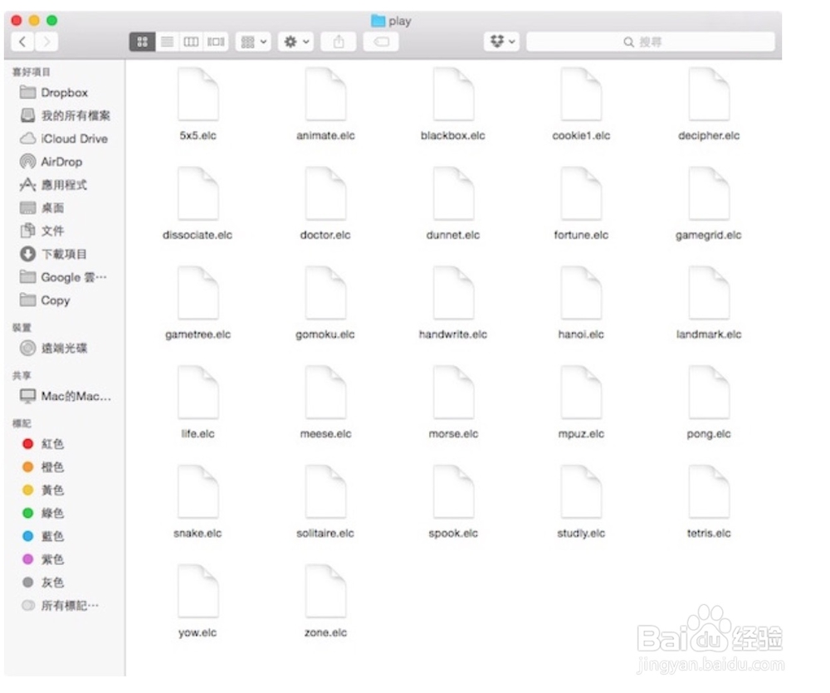Viewport: 830px width, 693px height.
Task: Select the gametree.elc file icon
Action: point(198,293)
